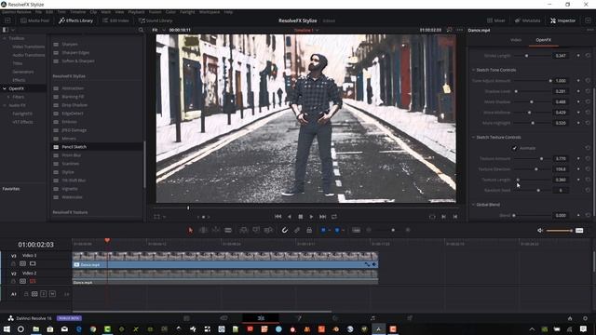Click the blue Marker icon
596x335 pixels.
coord(337,230)
